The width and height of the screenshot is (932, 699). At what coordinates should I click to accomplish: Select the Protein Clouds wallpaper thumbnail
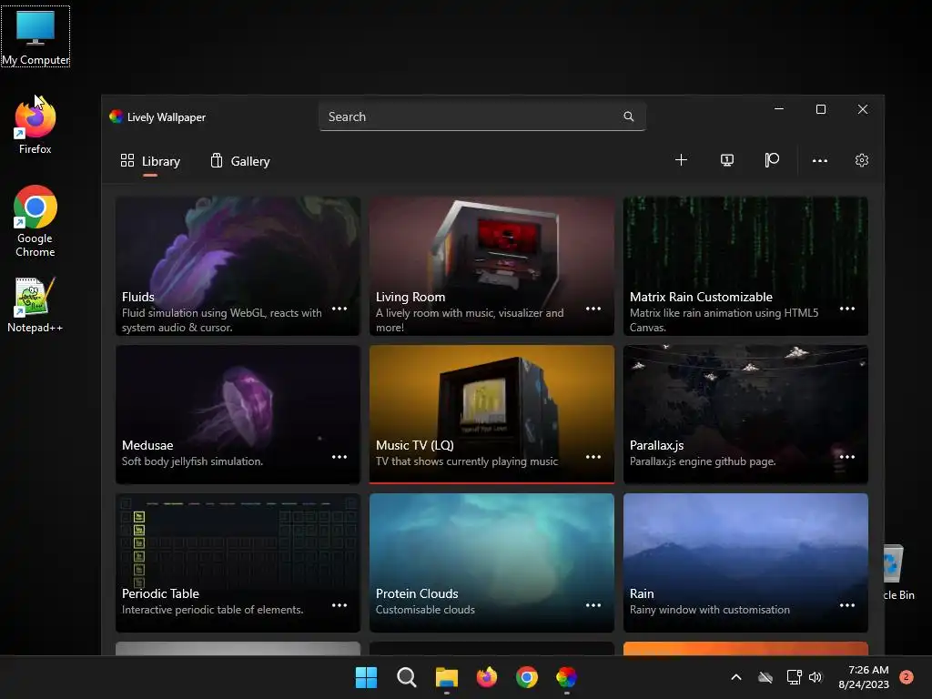click(x=491, y=562)
